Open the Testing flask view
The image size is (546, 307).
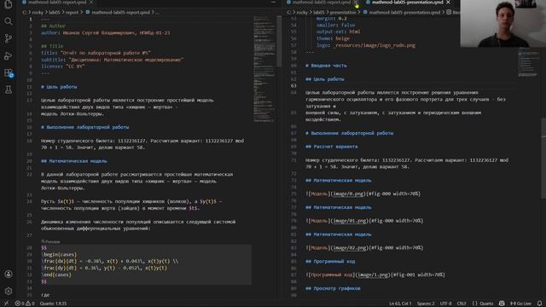(8, 90)
